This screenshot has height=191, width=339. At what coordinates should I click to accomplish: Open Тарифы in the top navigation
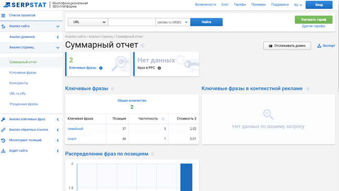[x=240, y=5]
